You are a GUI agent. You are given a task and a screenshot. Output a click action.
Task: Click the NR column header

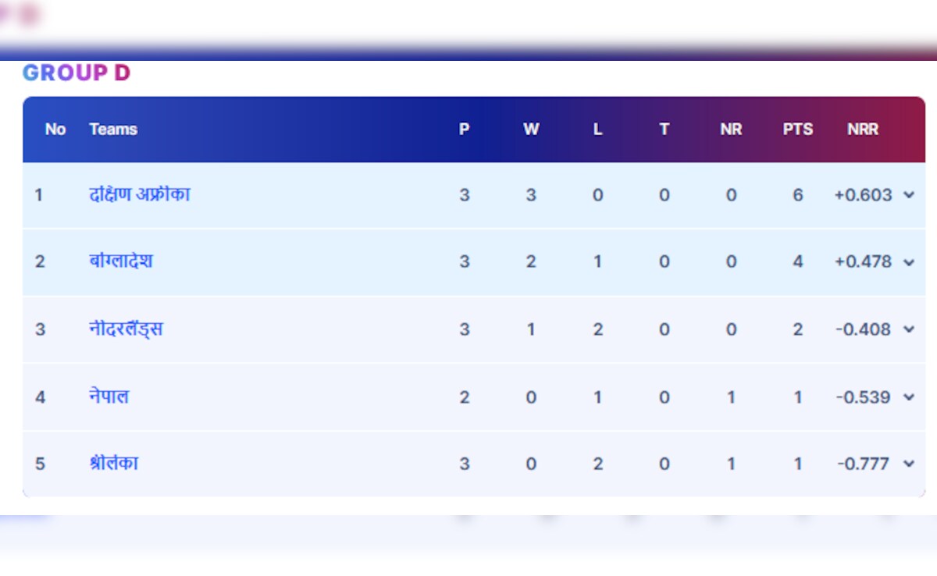[731, 130]
